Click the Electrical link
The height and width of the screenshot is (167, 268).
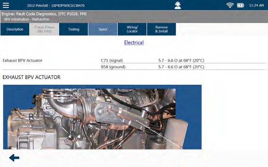(134, 43)
